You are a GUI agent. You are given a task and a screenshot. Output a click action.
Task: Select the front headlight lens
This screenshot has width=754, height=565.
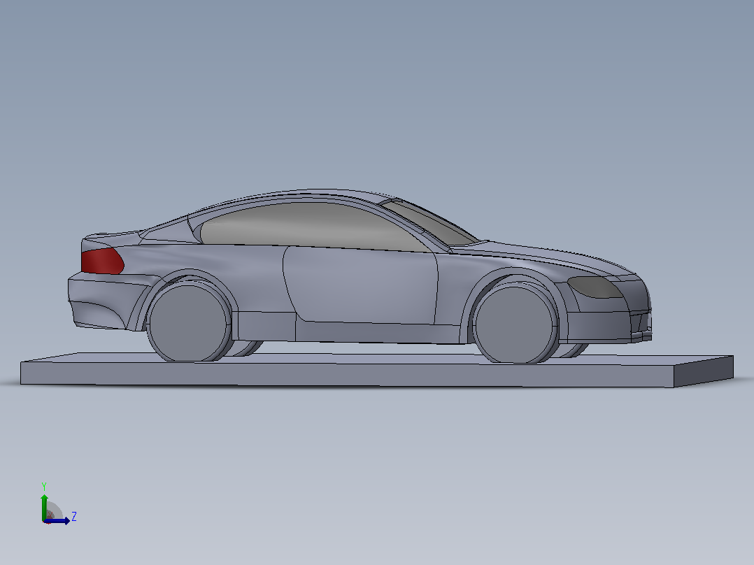[595, 287]
